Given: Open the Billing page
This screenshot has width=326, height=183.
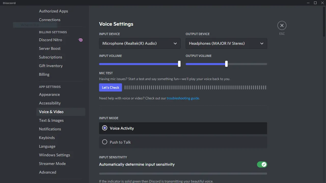Looking at the screenshot, I should click(44, 74).
